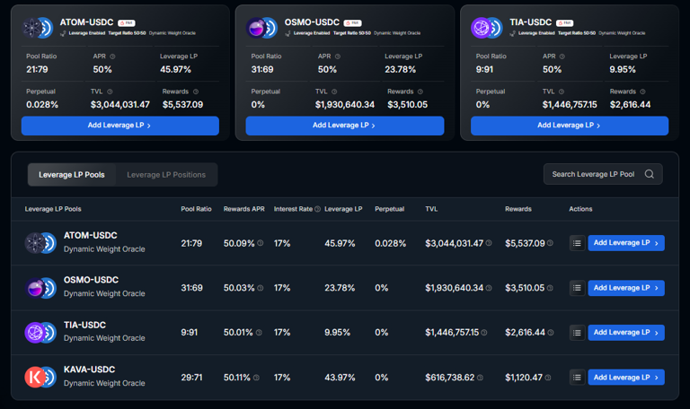Open the list icon for ATOM-USDC row
The height and width of the screenshot is (409, 690).
click(x=577, y=243)
